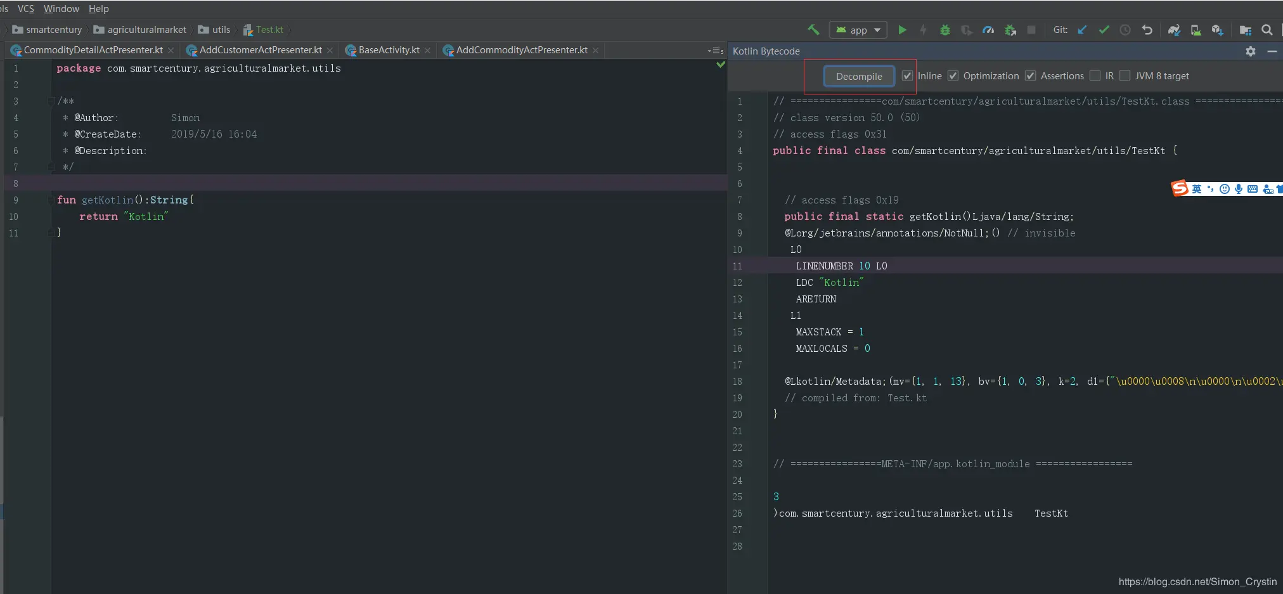Open the profiler gauge icon

pyautogui.click(x=988, y=30)
